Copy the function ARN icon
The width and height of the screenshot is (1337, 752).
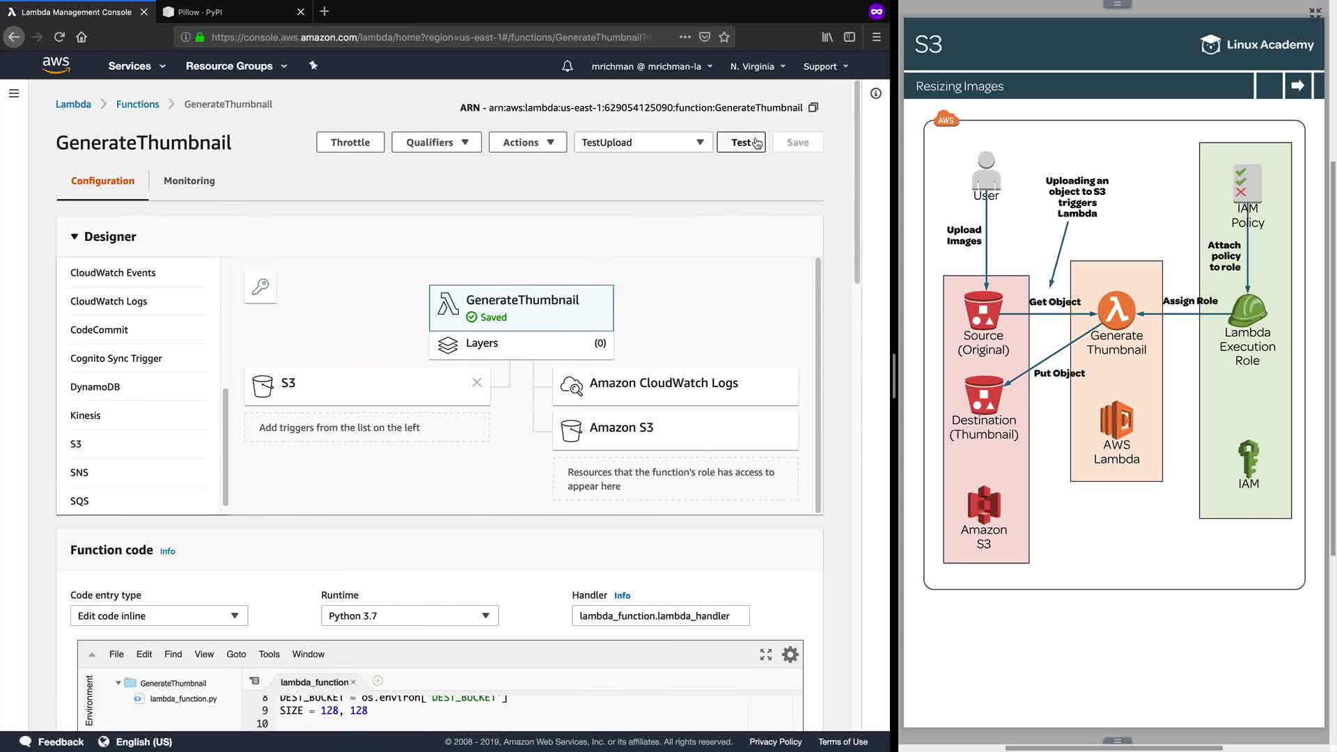click(x=813, y=107)
